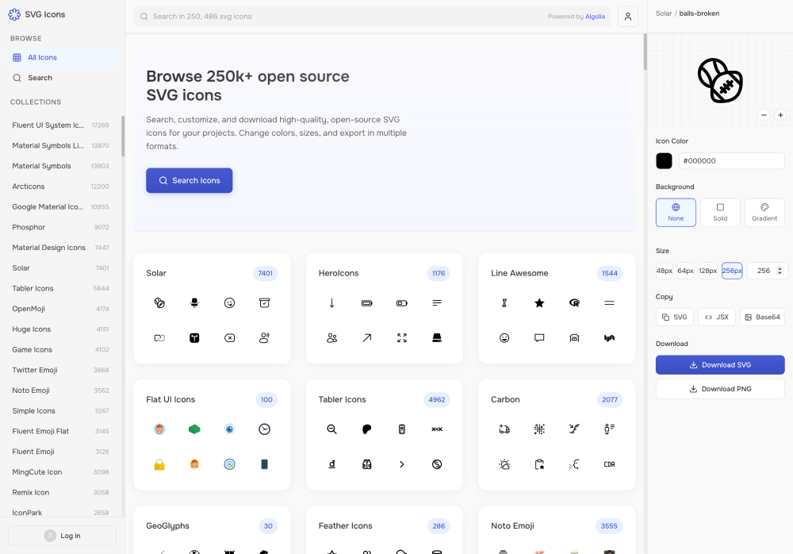Zoom out the preview with minus button

tap(764, 115)
